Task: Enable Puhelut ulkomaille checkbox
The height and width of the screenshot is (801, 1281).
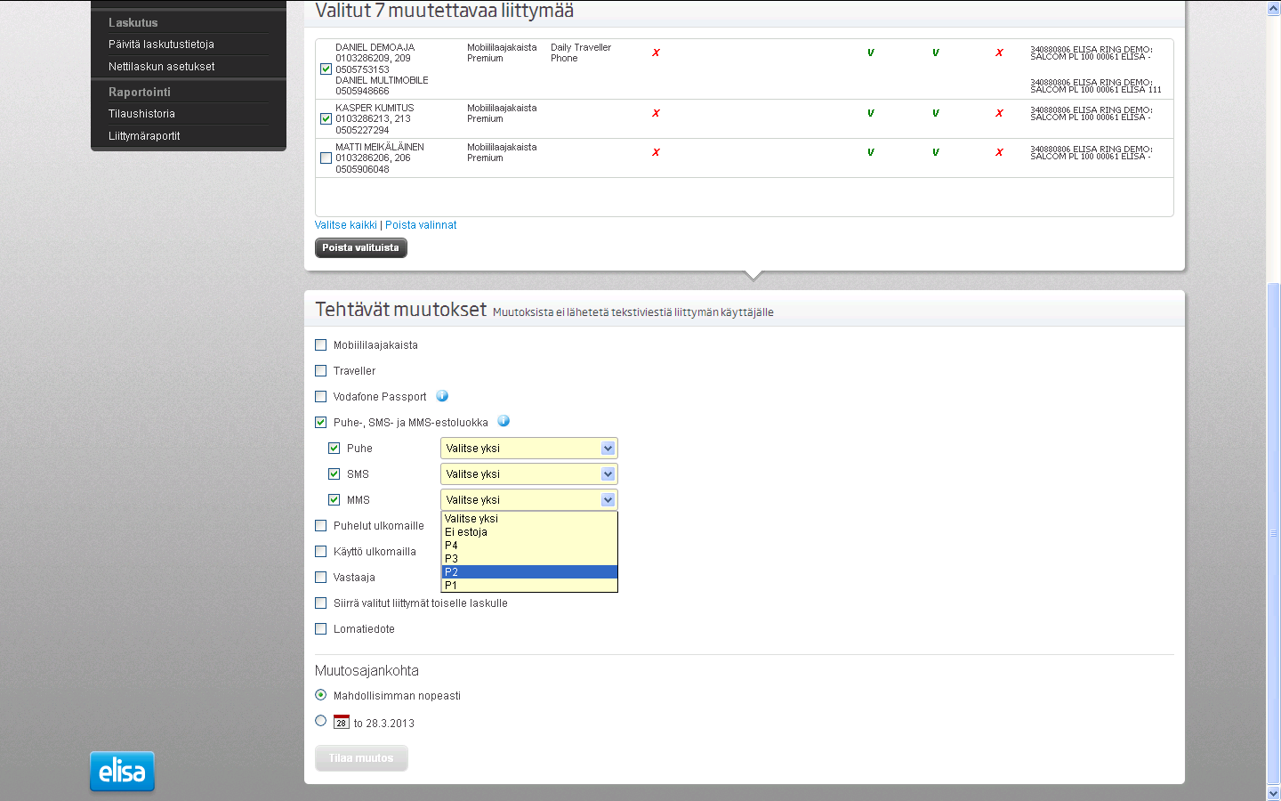Action: point(321,525)
